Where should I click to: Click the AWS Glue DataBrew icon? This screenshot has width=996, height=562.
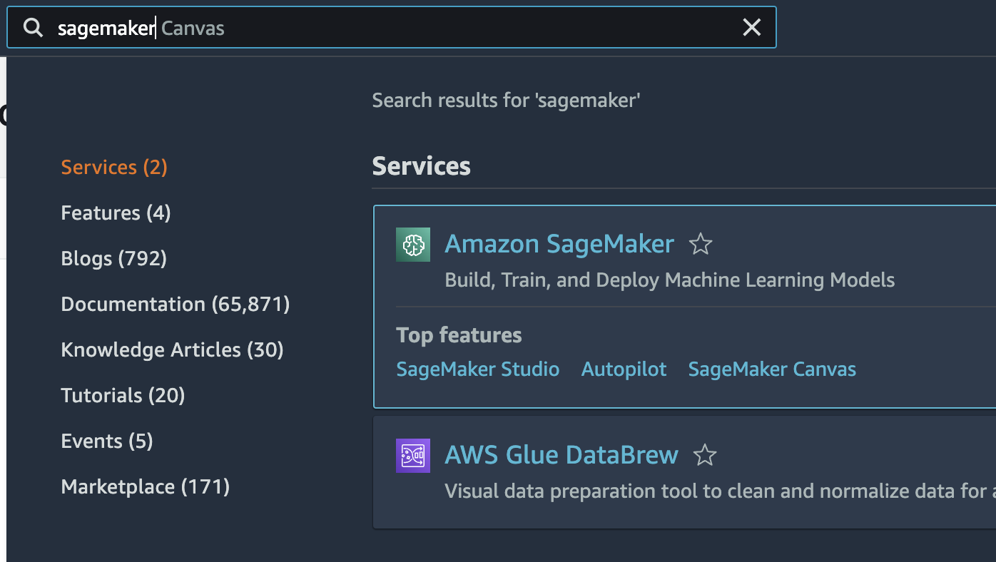(413, 455)
